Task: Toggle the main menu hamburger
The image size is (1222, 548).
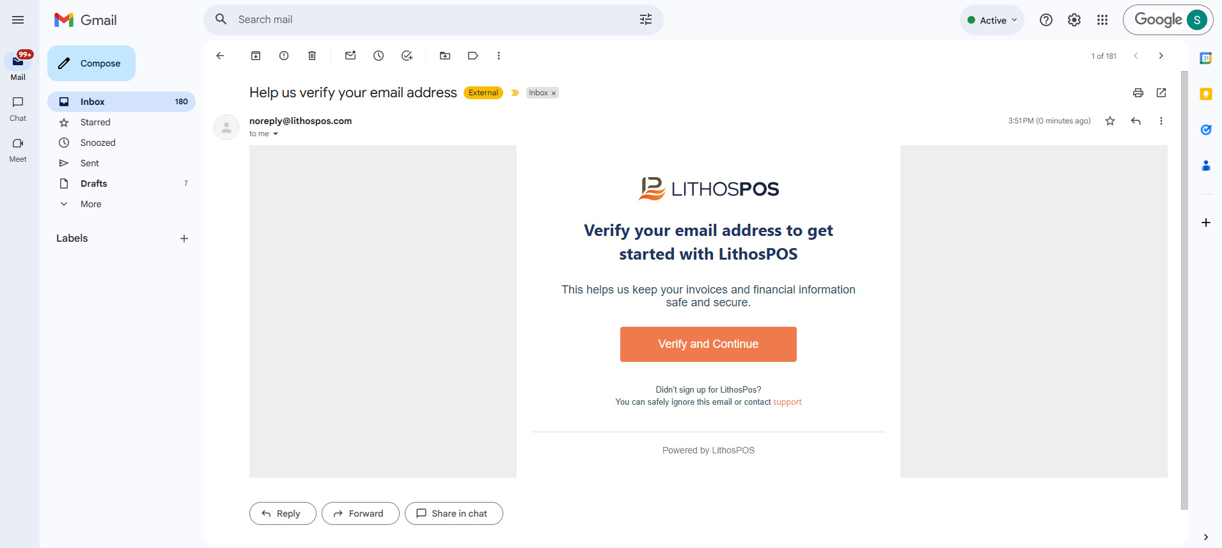Action: (x=18, y=20)
